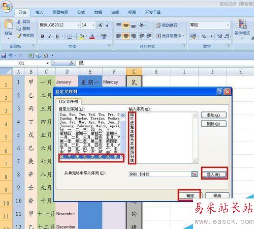Open font color dropdown arrow
Viewport: 254px width, 229px height.
(97, 36)
